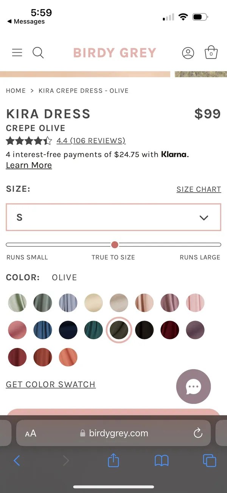Screen dimensions: 227x493
Task: Expand the size S dropdown
Action: [x=113, y=218]
